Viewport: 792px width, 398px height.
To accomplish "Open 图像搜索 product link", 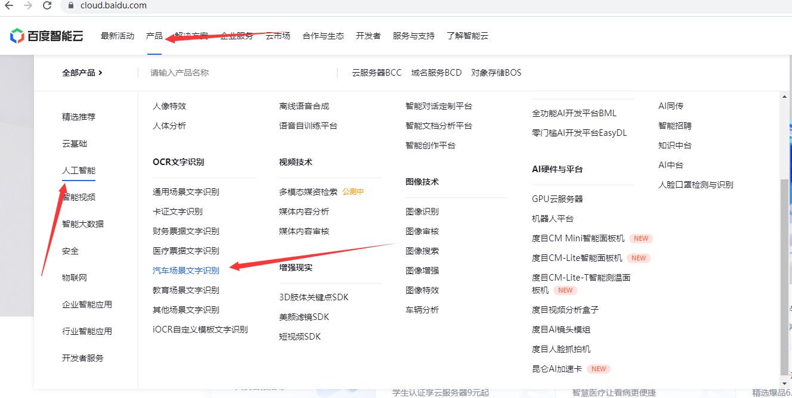I will 422,251.
